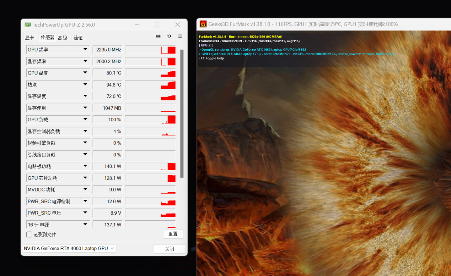451x276 pixels.
Task: Open the NVIDIA GeForce RTX 4060 GPU selector
Action: 69,248
